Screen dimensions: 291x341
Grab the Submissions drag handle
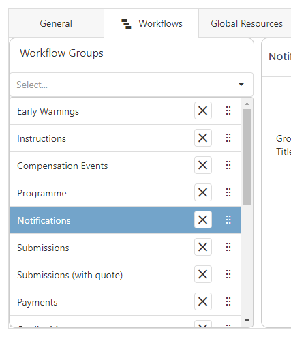point(228,247)
